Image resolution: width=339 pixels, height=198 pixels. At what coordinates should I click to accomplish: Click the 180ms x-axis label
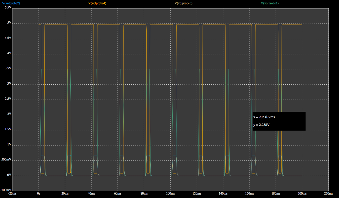click(276, 194)
